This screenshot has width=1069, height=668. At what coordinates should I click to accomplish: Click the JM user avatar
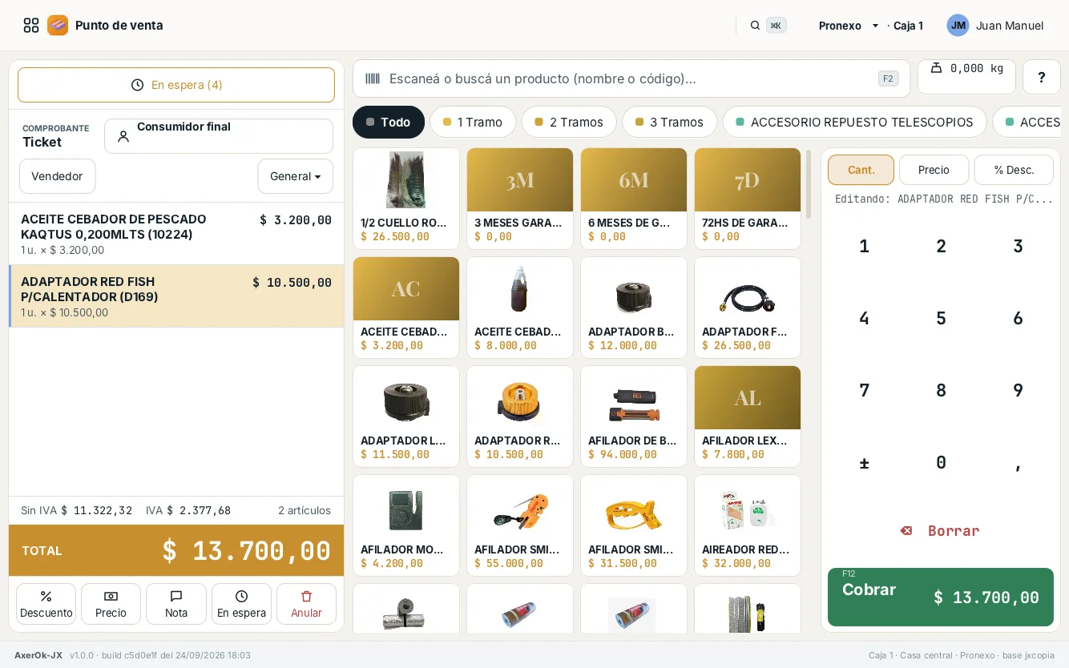[958, 26]
